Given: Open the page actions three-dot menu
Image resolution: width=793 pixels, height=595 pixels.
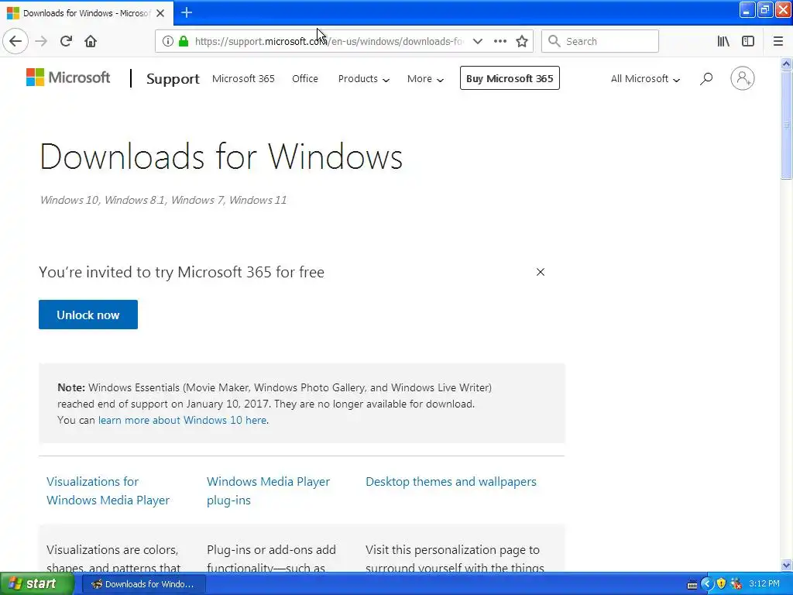Looking at the screenshot, I should click(499, 41).
